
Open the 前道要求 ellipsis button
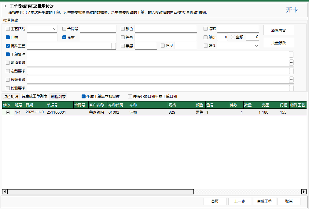click(291, 63)
